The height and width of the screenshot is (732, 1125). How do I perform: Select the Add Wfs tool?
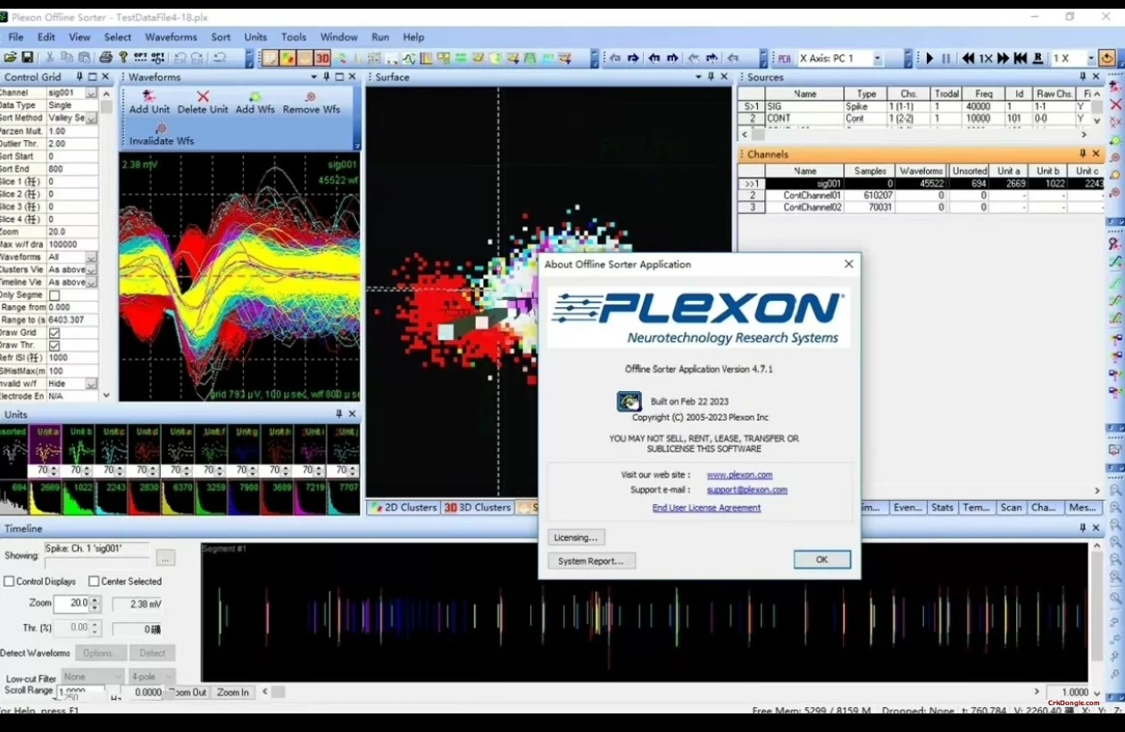pos(256,100)
